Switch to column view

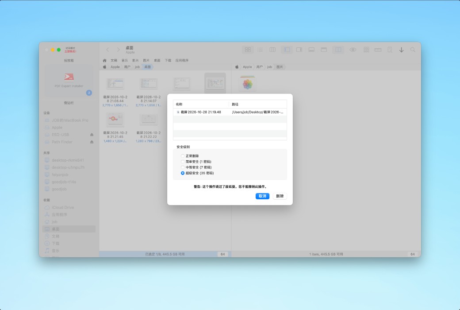272,50
